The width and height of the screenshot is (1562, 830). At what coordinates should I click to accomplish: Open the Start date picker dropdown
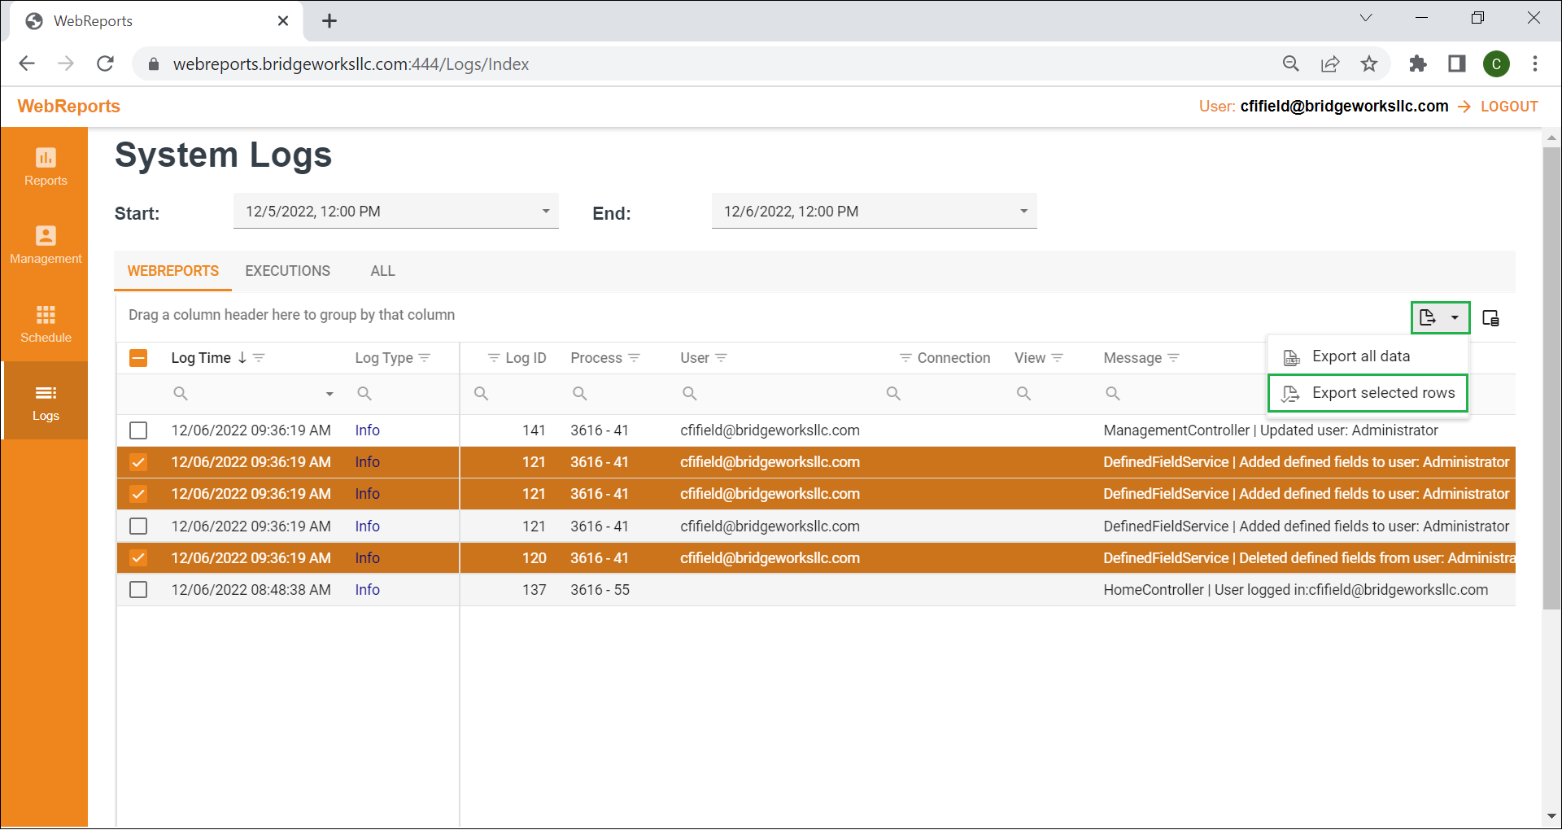pos(545,211)
